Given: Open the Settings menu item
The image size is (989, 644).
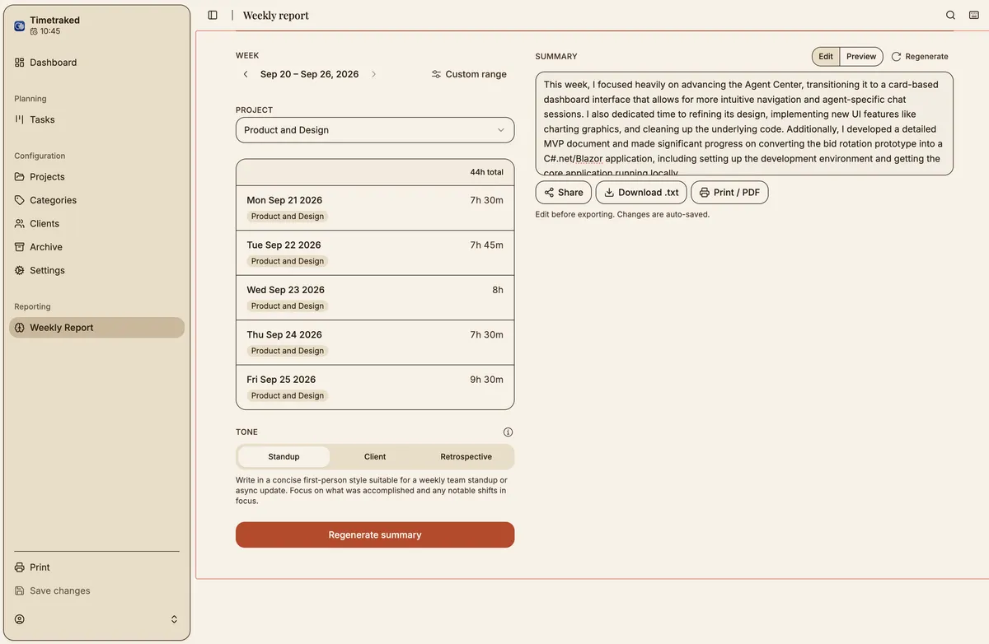Looking at the screenshot, I should point(96,270).
